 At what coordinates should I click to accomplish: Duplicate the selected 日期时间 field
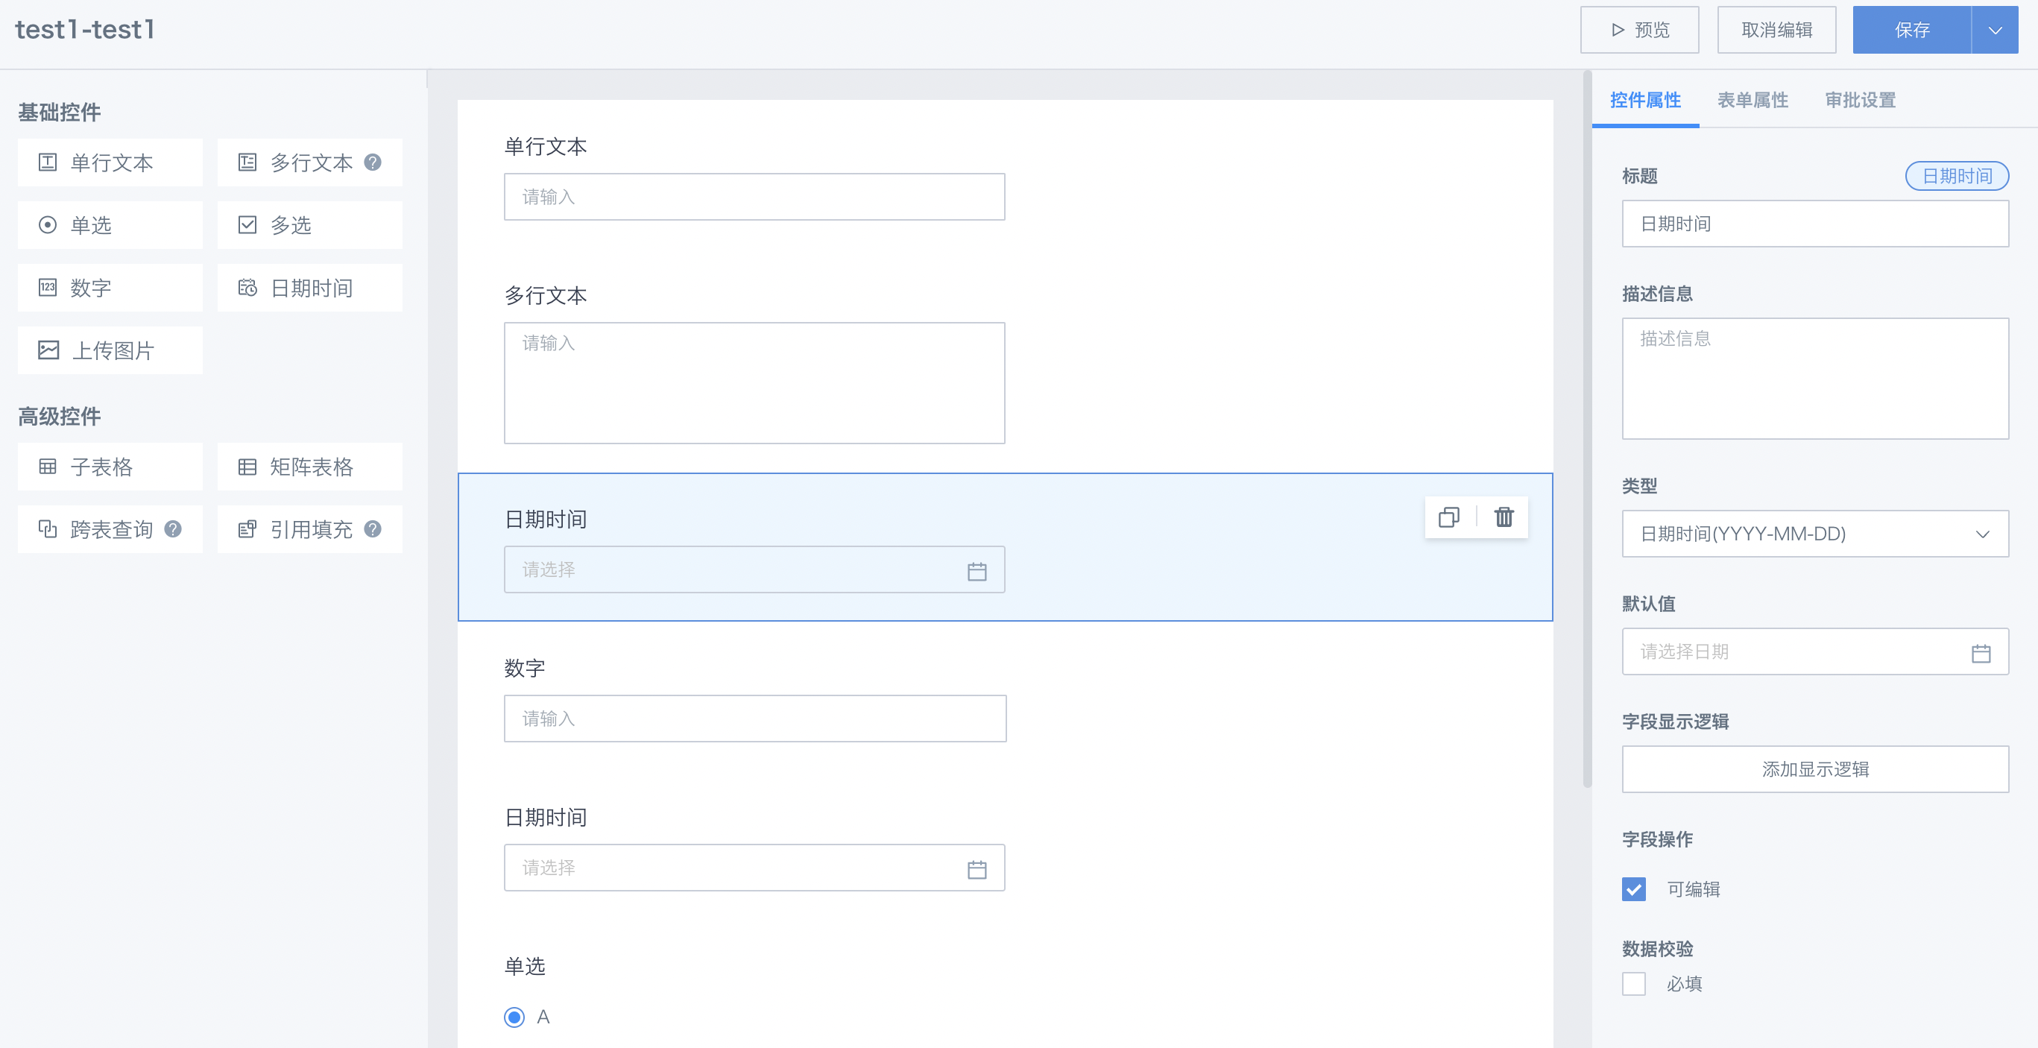click(x=1449, y=517)
